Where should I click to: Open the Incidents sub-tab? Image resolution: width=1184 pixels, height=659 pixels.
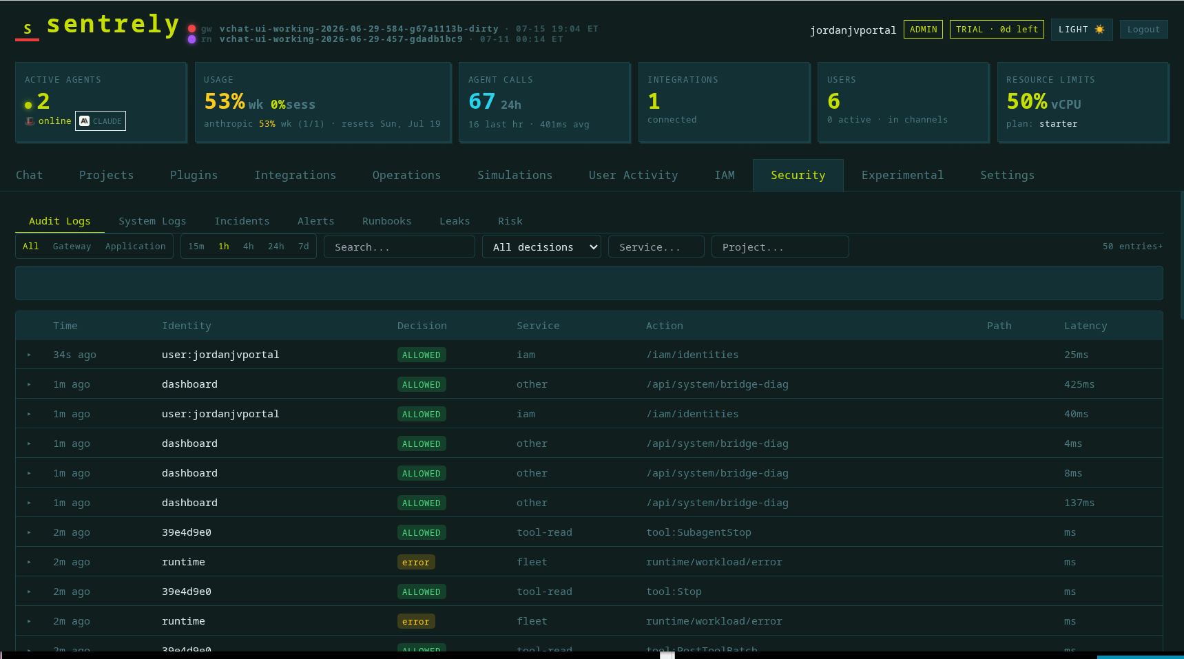[242, 221]
